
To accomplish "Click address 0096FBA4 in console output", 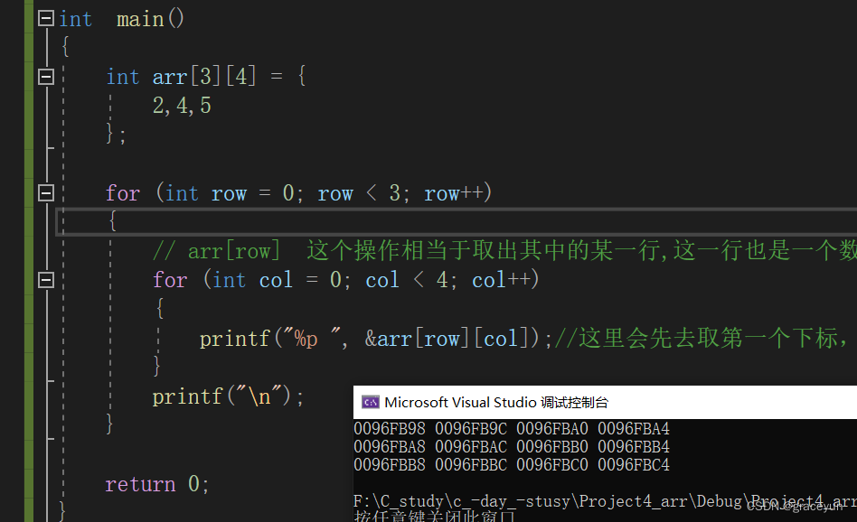I will pos(634,429).
